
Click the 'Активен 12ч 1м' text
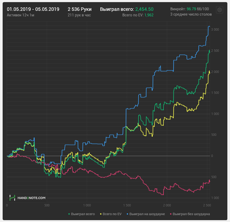[20, 15]
